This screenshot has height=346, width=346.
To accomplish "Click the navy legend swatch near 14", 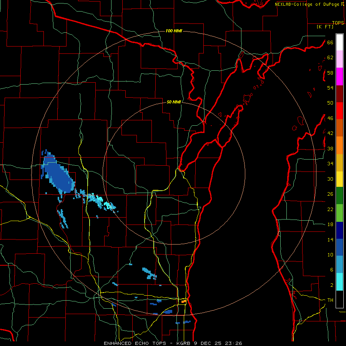I will coord(339,230).
